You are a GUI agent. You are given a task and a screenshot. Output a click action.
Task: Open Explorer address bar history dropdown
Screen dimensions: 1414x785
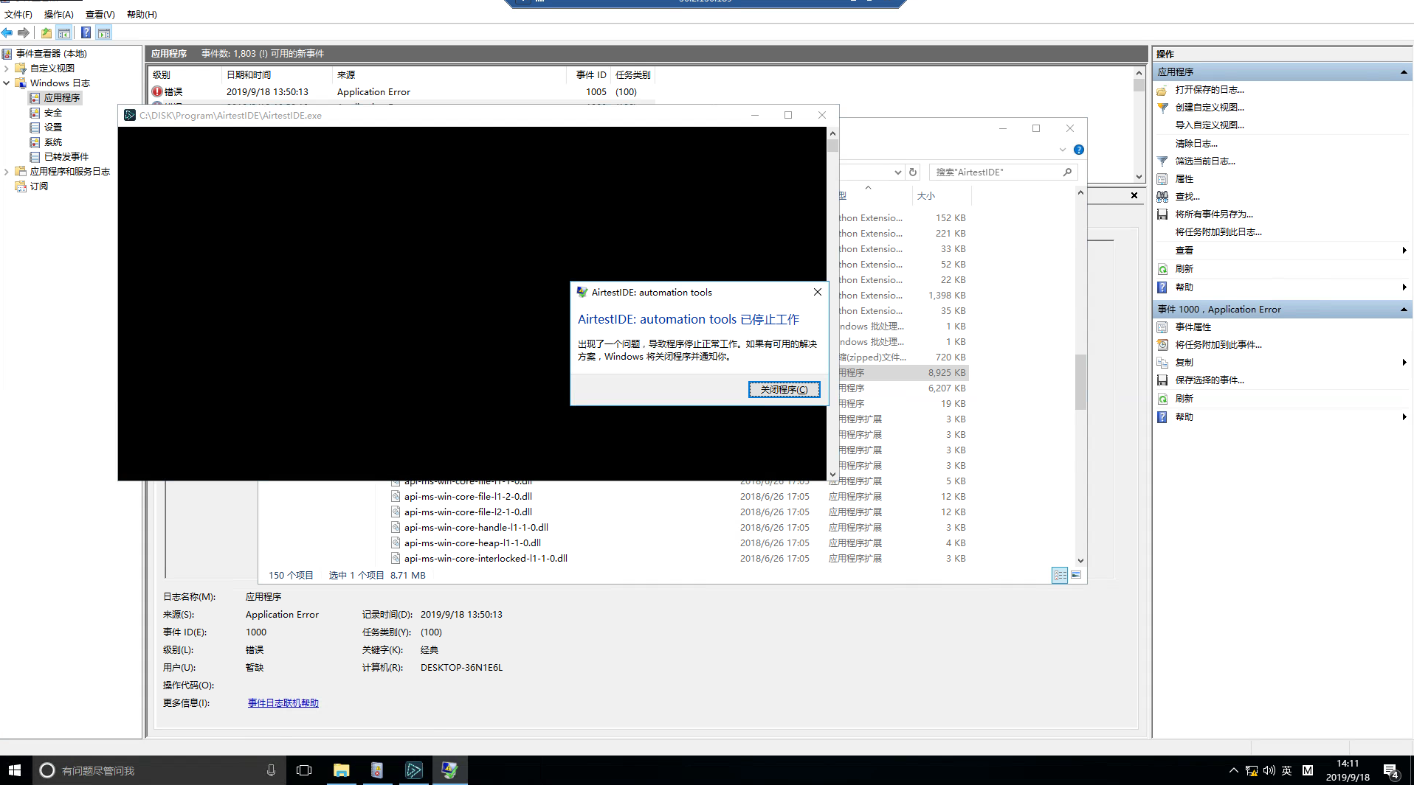(x=897, y=172)
